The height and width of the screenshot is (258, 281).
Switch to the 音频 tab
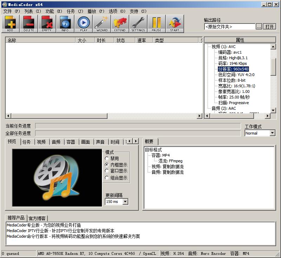point(56,142)
